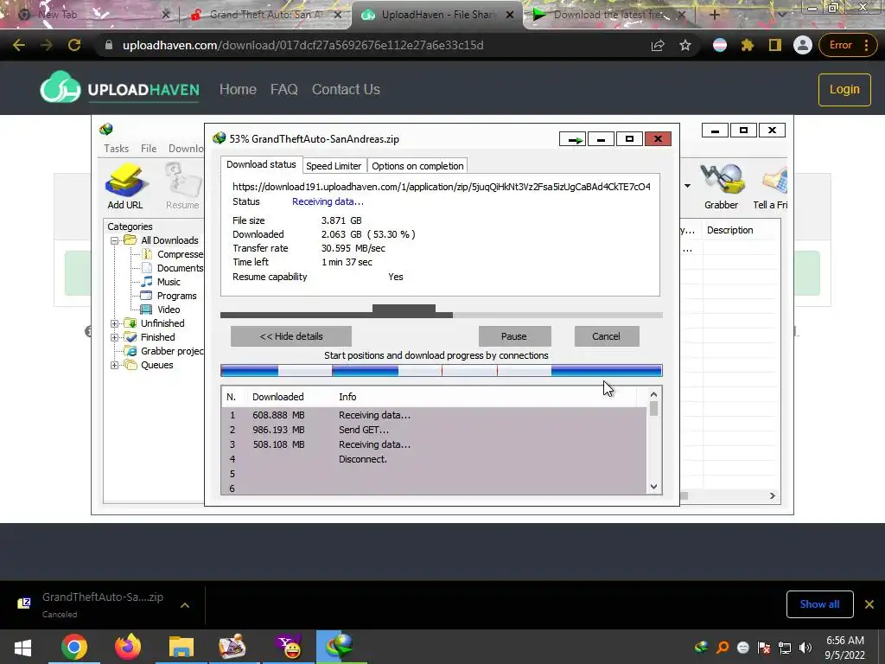The image size is (885, 664).
Task: Click the Add URL toolbar icon
Action: [x=125, y=187]
